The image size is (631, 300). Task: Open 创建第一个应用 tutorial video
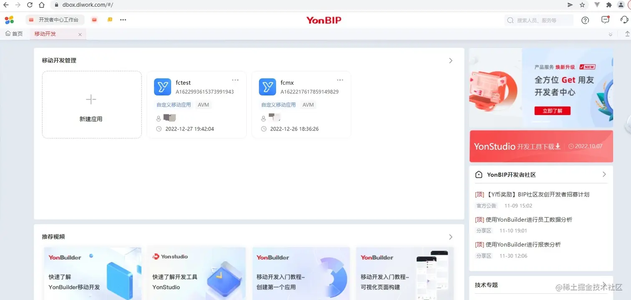(x=301, y=273)
